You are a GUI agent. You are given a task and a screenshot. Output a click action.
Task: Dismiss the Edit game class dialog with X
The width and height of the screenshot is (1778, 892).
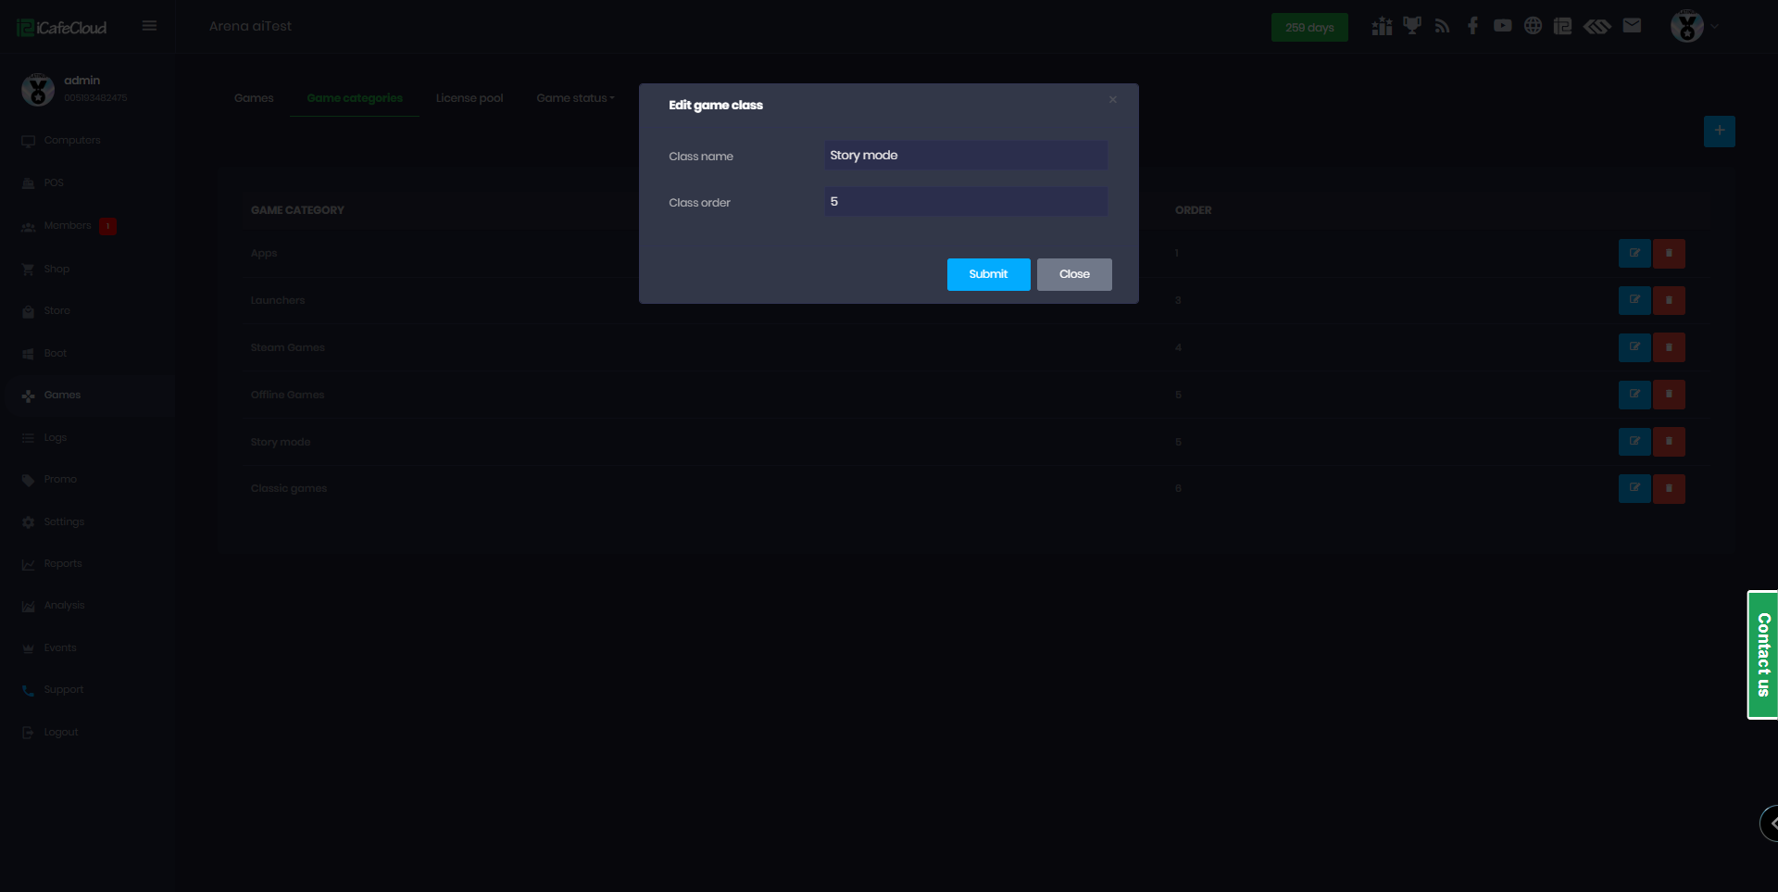pyautogui.click(x=1113, y=100)
